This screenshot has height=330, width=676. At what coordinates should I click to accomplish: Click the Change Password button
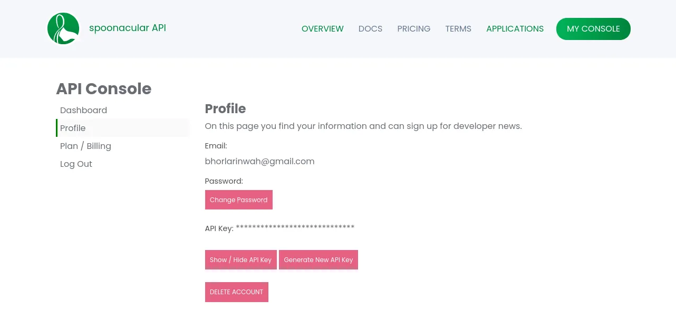pyautogui.click(x=238, y=200)
